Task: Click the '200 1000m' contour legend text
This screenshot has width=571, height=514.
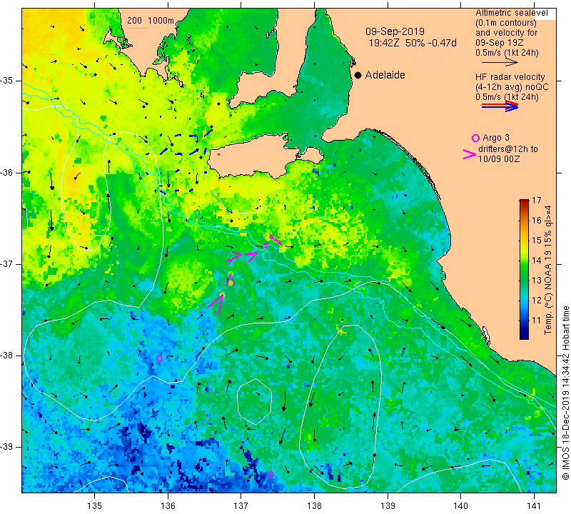Action: 151,21
